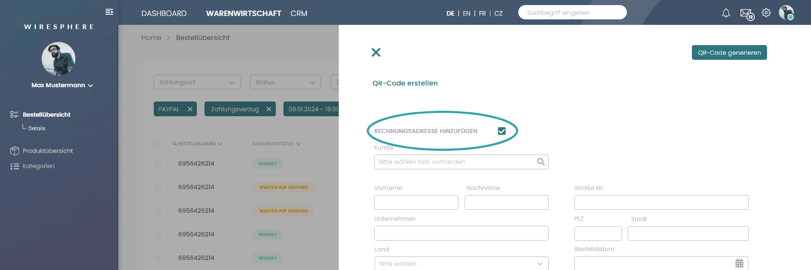Expand the Status filter dropdown
The width and height of the screenshot is (811, 270).
(285, 82)
